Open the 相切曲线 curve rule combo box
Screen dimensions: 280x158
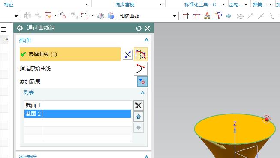coord(149,16)
